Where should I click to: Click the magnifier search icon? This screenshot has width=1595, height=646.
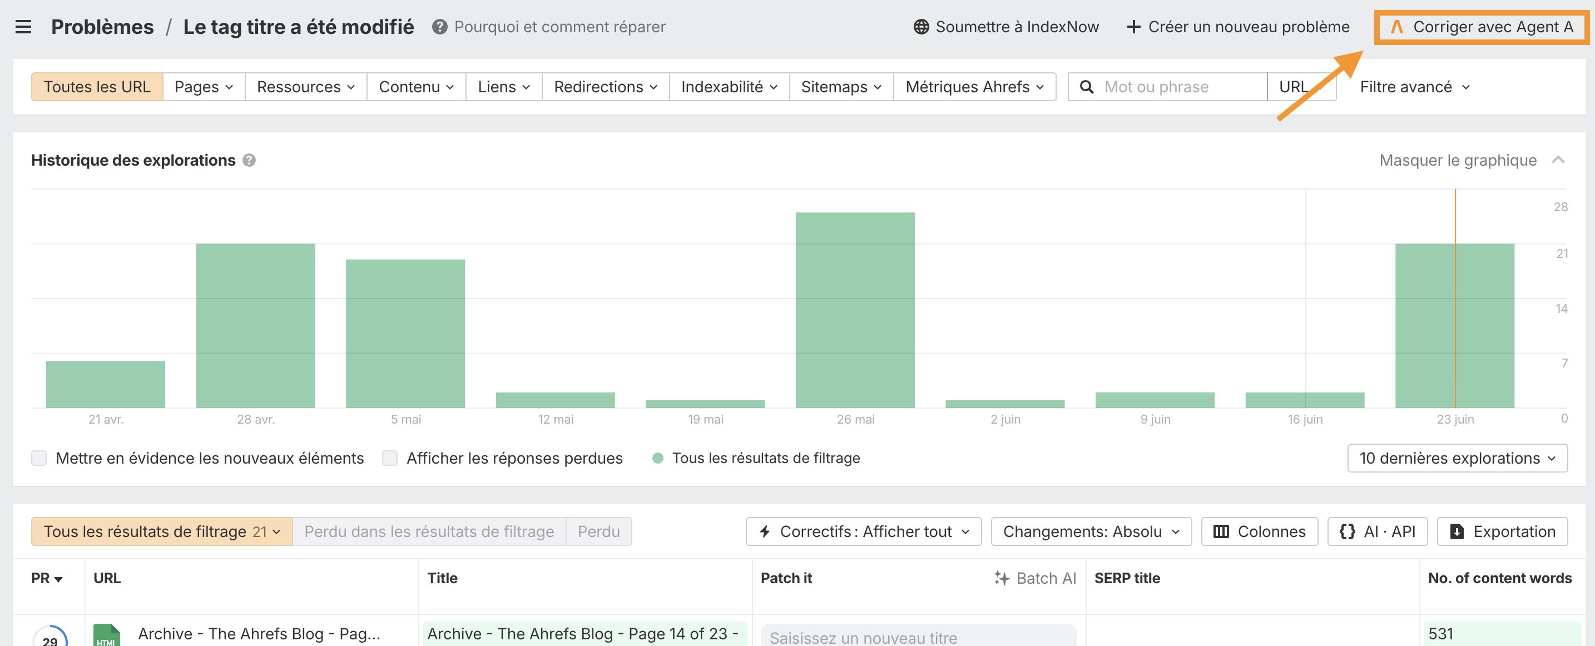[x=1087, y=87]
